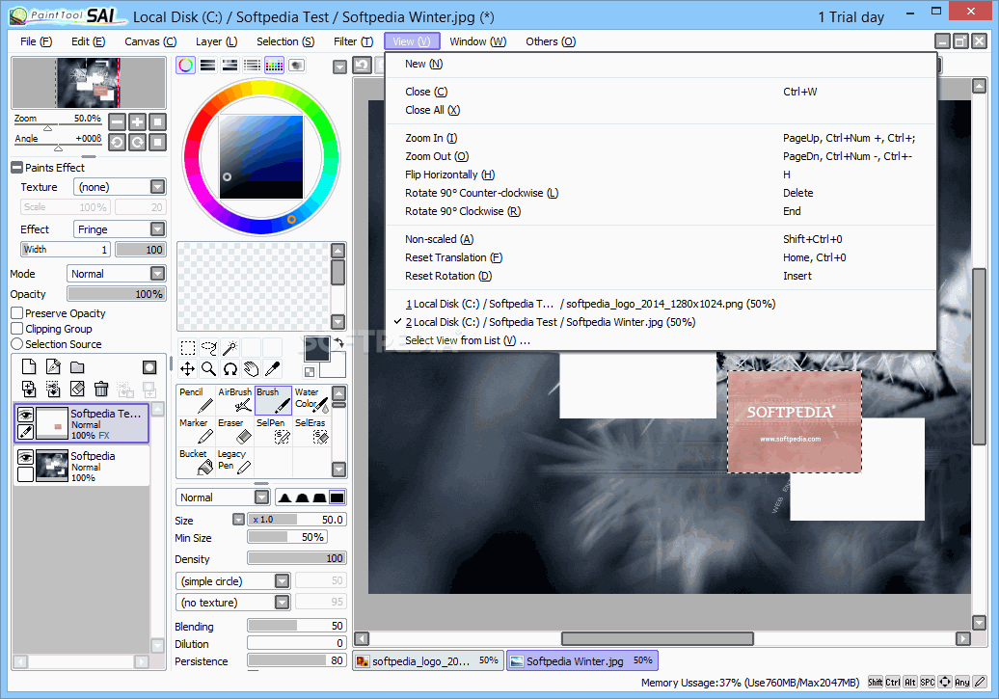This screenshot has height=699, width=999.
Task: Delete the selected layer with trash icon
Action: (x=101, y=389)
